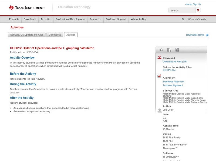
Task: Click the Texas Instruments logo
Action: point(27,8)
